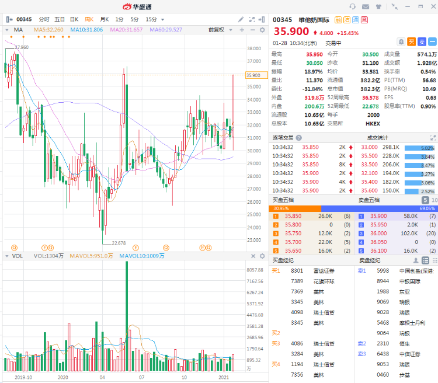Click ask level 3 price 36.000

pyautogui.click(x=378, y=234)
